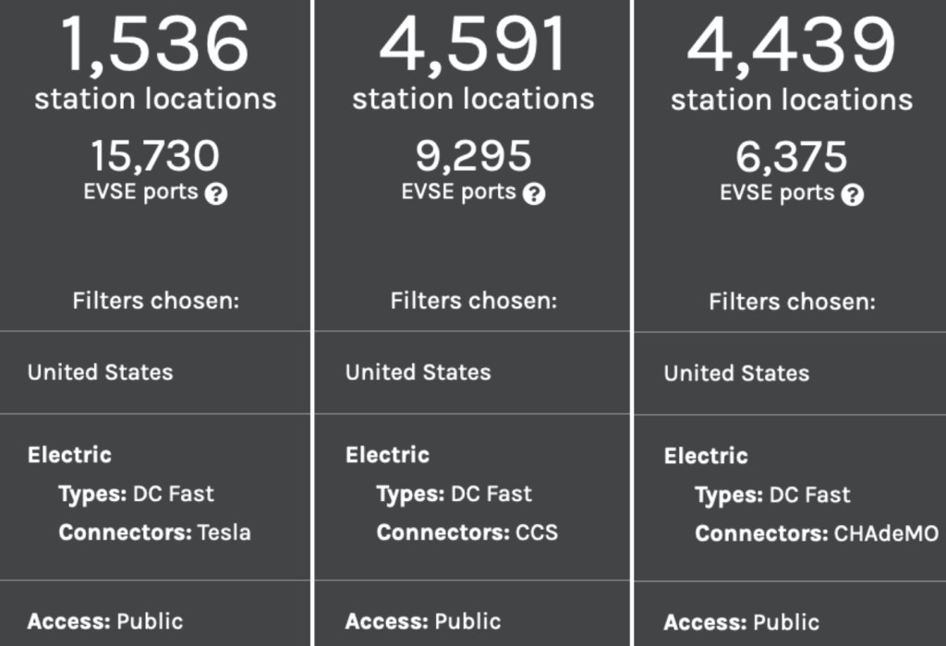Click Types: DC Fast above Tesla connector
This screenshot has width=946, height=646.
coord(136,494)
